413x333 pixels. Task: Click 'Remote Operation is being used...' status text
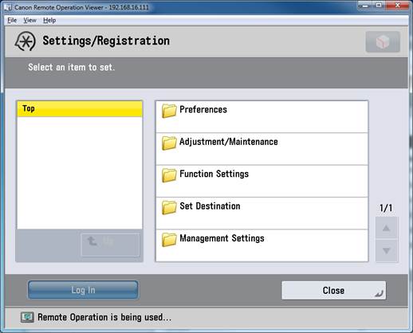(104, 317)
